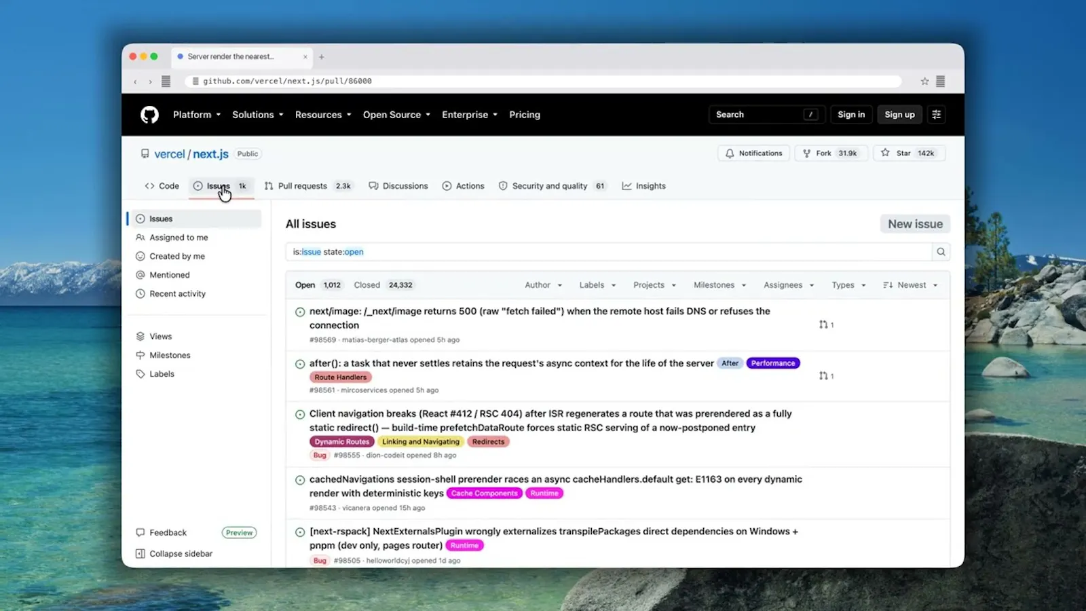Open new browser tab with plus icon
Image resolution: width=1086 pixels, height=611 pixels.
[322, 57]
